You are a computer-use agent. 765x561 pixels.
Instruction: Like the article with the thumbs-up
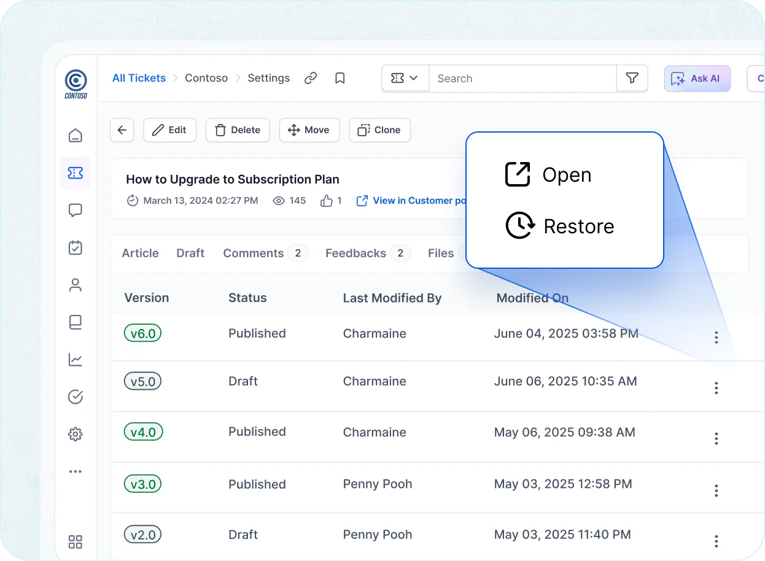click(x=327, y=200)
